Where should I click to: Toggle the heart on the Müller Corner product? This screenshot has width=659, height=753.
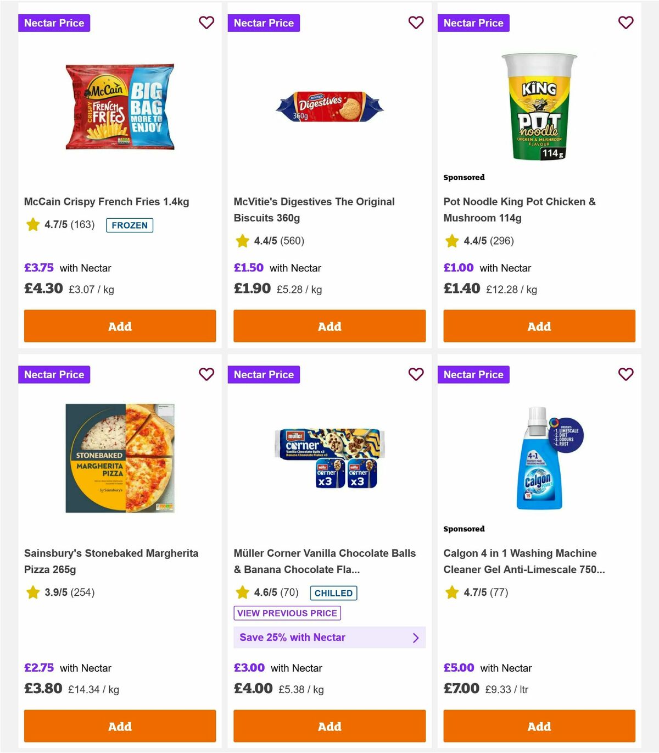[416, 374]
